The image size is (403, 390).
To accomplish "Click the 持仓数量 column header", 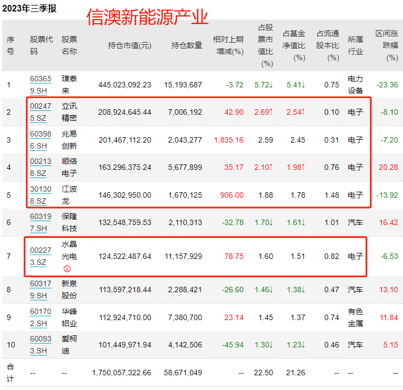I will [x=187, y=45].
